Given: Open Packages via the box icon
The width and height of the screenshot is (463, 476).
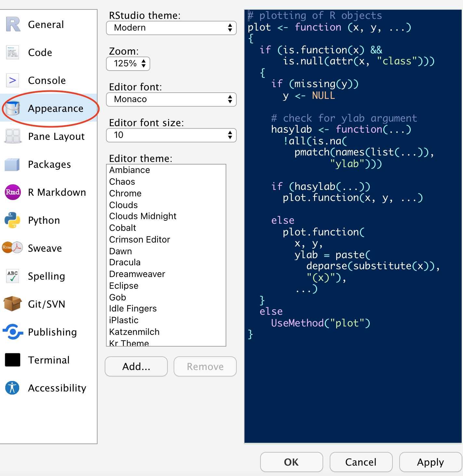Looking at the screenshot, I should coord(13,164).
